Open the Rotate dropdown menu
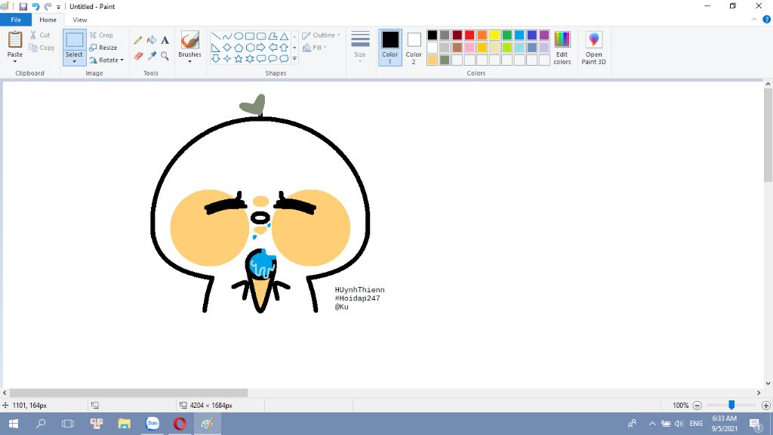 (x=106, y=60)
